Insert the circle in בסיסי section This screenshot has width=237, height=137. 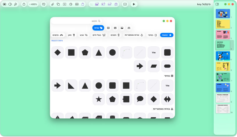(99, 85)
